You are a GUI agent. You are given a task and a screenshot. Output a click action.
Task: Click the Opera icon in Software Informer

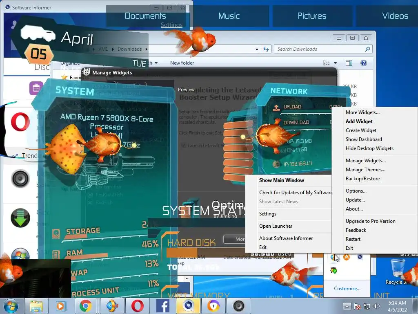point(20,122)
